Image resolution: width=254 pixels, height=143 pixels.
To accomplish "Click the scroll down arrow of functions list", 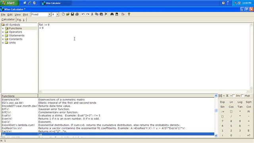I will (x=216, y=135).
